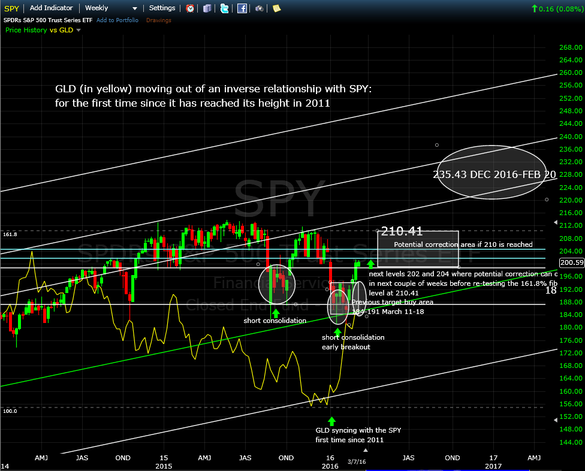This screenshot has height=471, width=585.
Task: Select the 3/7/16 date marker on time axis
Action: (x=357, y=461)
